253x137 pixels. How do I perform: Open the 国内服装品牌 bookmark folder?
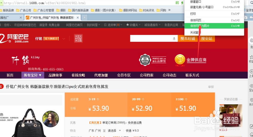pos(78,10)
